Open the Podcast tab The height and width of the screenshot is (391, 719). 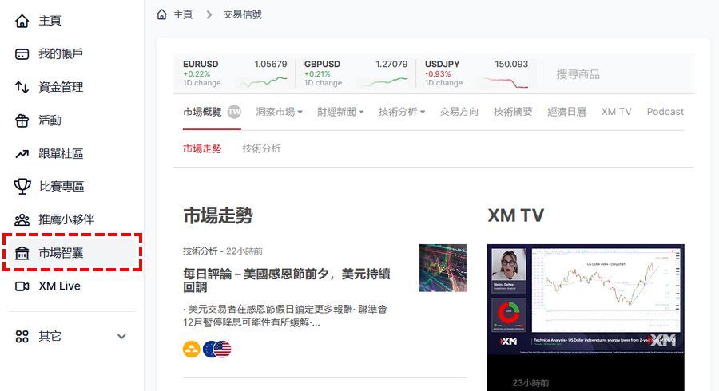[665, 112]
